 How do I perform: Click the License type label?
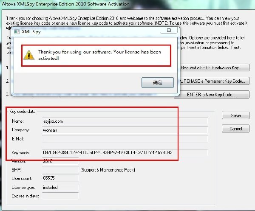click(x=23, y=188)
